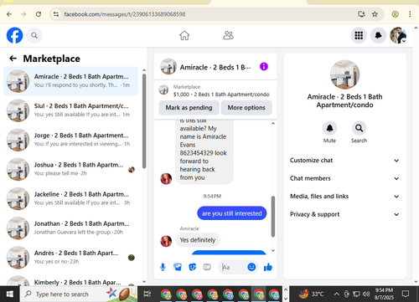Viewport: 419px width, 302px height.
Task: Open Amiracle conversation in list
Action: (x=70, y=81)
